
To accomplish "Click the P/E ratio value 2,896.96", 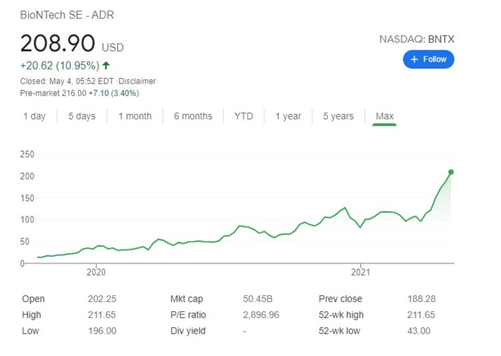I will [x=261, y=315].
